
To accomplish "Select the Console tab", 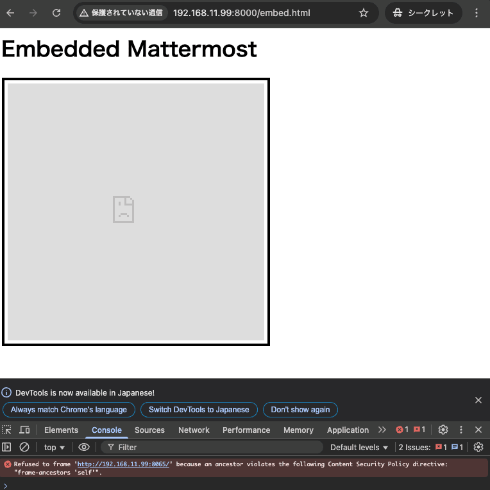I will [x=106, y=430].
